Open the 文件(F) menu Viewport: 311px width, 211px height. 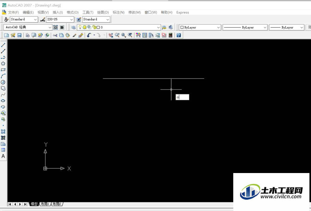click(13, 12)
